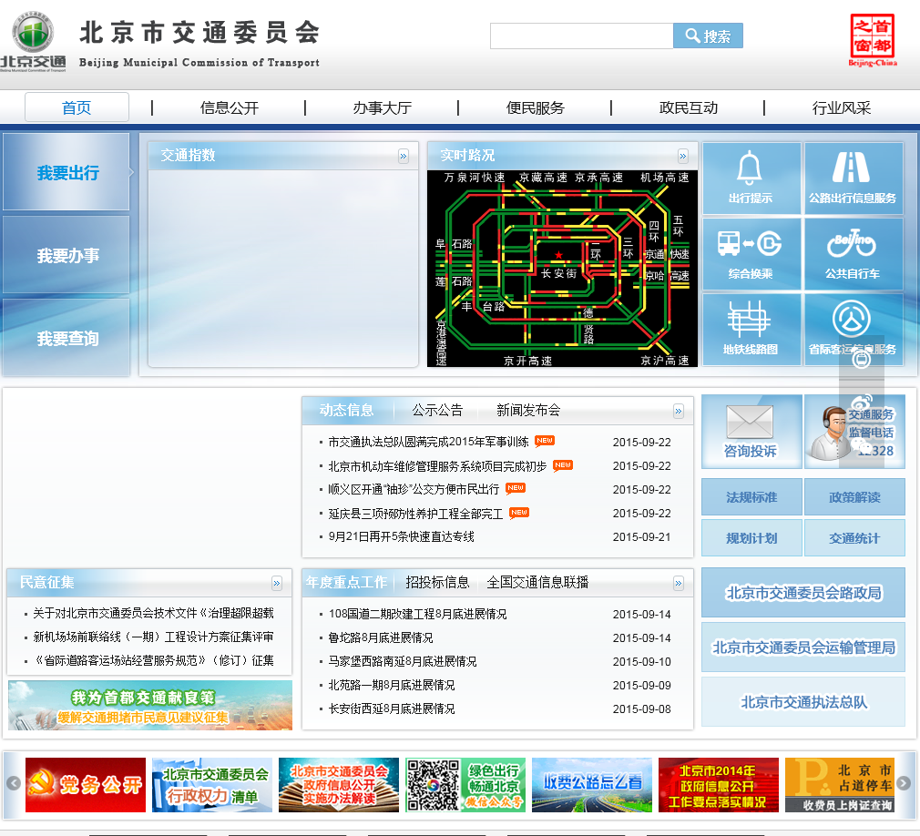Click the real-time traffic map image
Image resolution: width=920 pixels, height=836 pixels.
pyautogui.click(x=562, y=269)
